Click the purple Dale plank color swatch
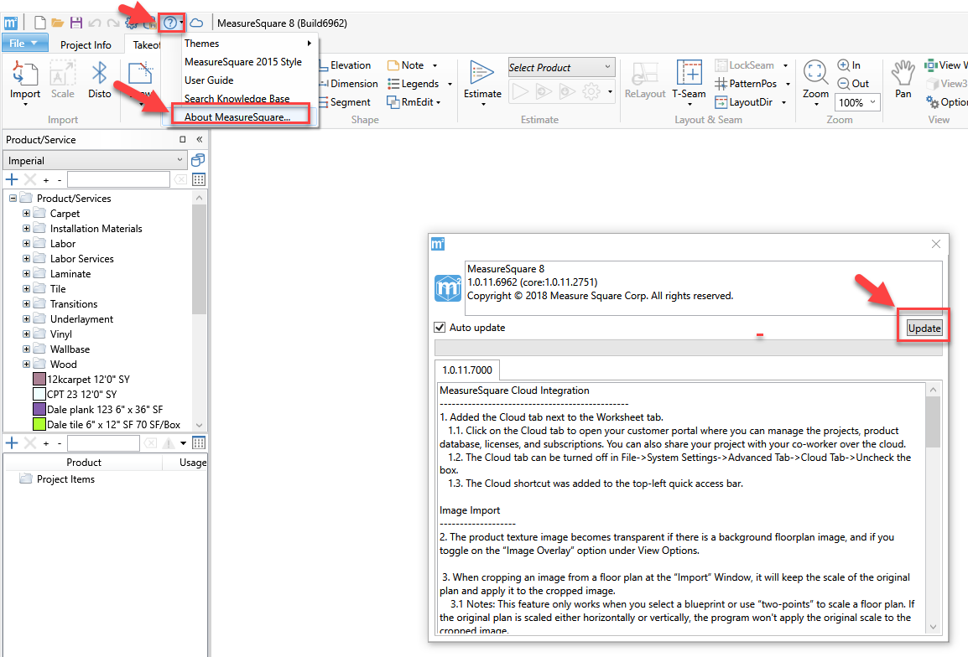 coord(39,410)
